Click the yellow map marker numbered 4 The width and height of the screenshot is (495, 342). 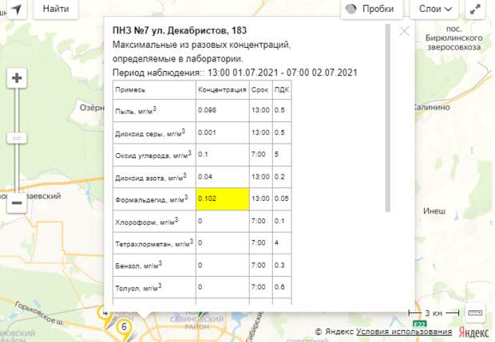pos(105,313)
